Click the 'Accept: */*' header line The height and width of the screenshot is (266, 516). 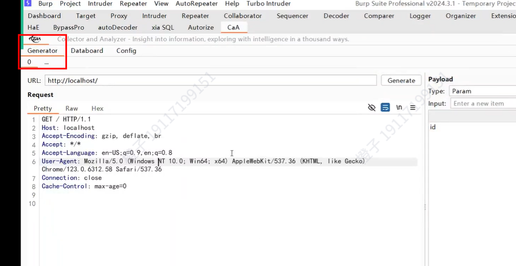click(x=61, y=144)
